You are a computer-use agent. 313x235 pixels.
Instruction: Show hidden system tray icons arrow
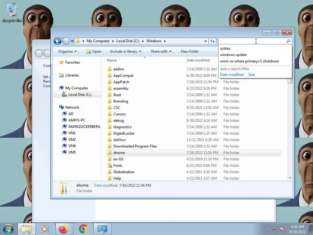click(267, 229)
